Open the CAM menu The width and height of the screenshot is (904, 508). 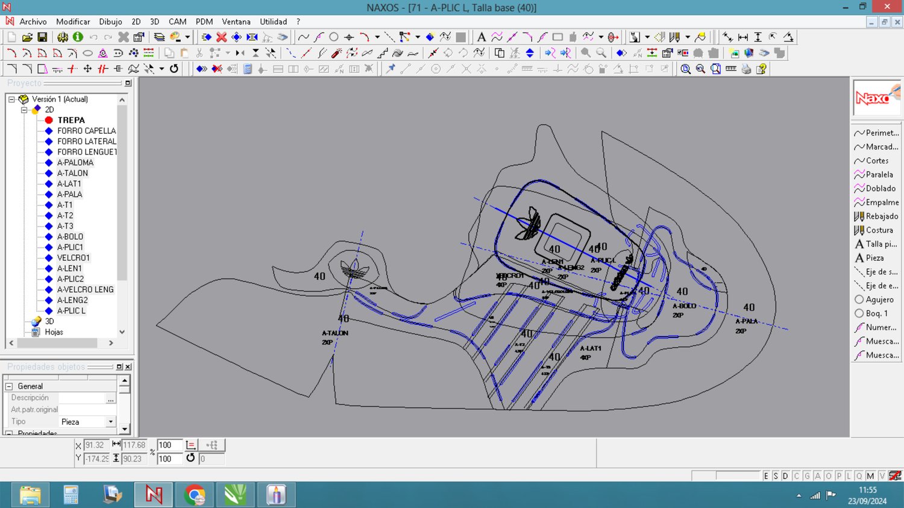click(177, 22)
